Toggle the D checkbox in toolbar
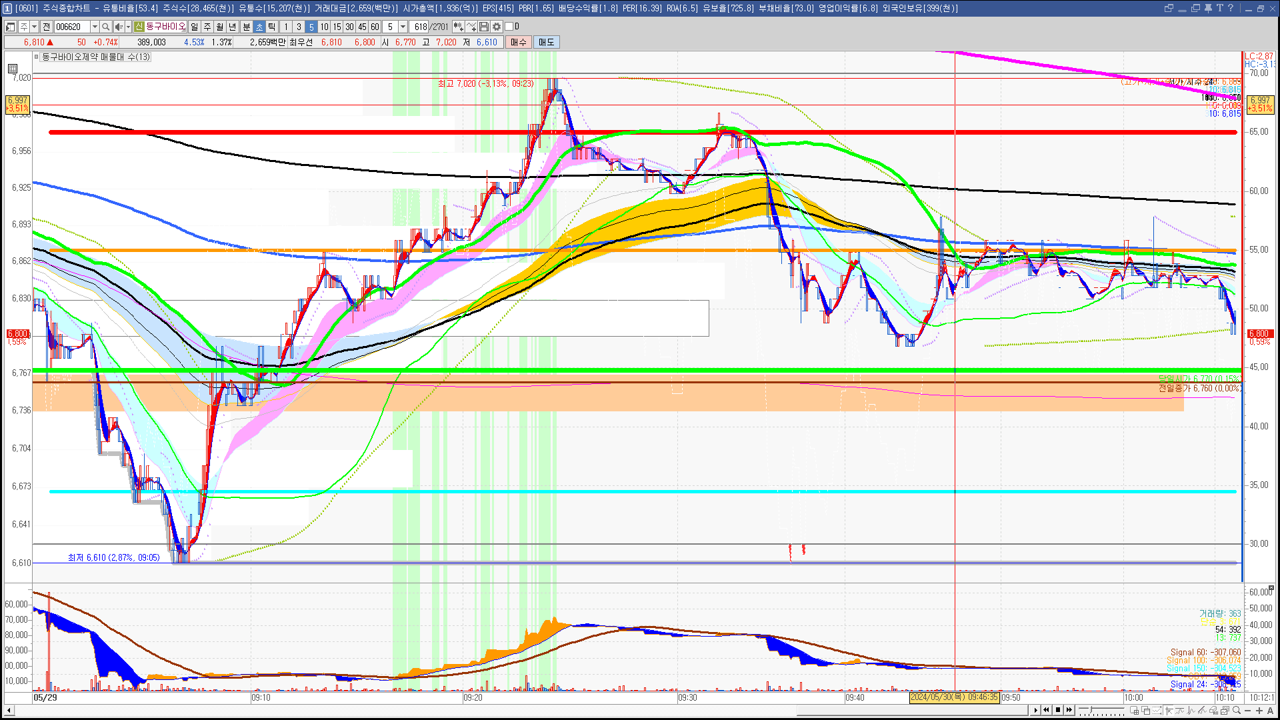This screenshot has height=720, width=1280. click(509, 27)
